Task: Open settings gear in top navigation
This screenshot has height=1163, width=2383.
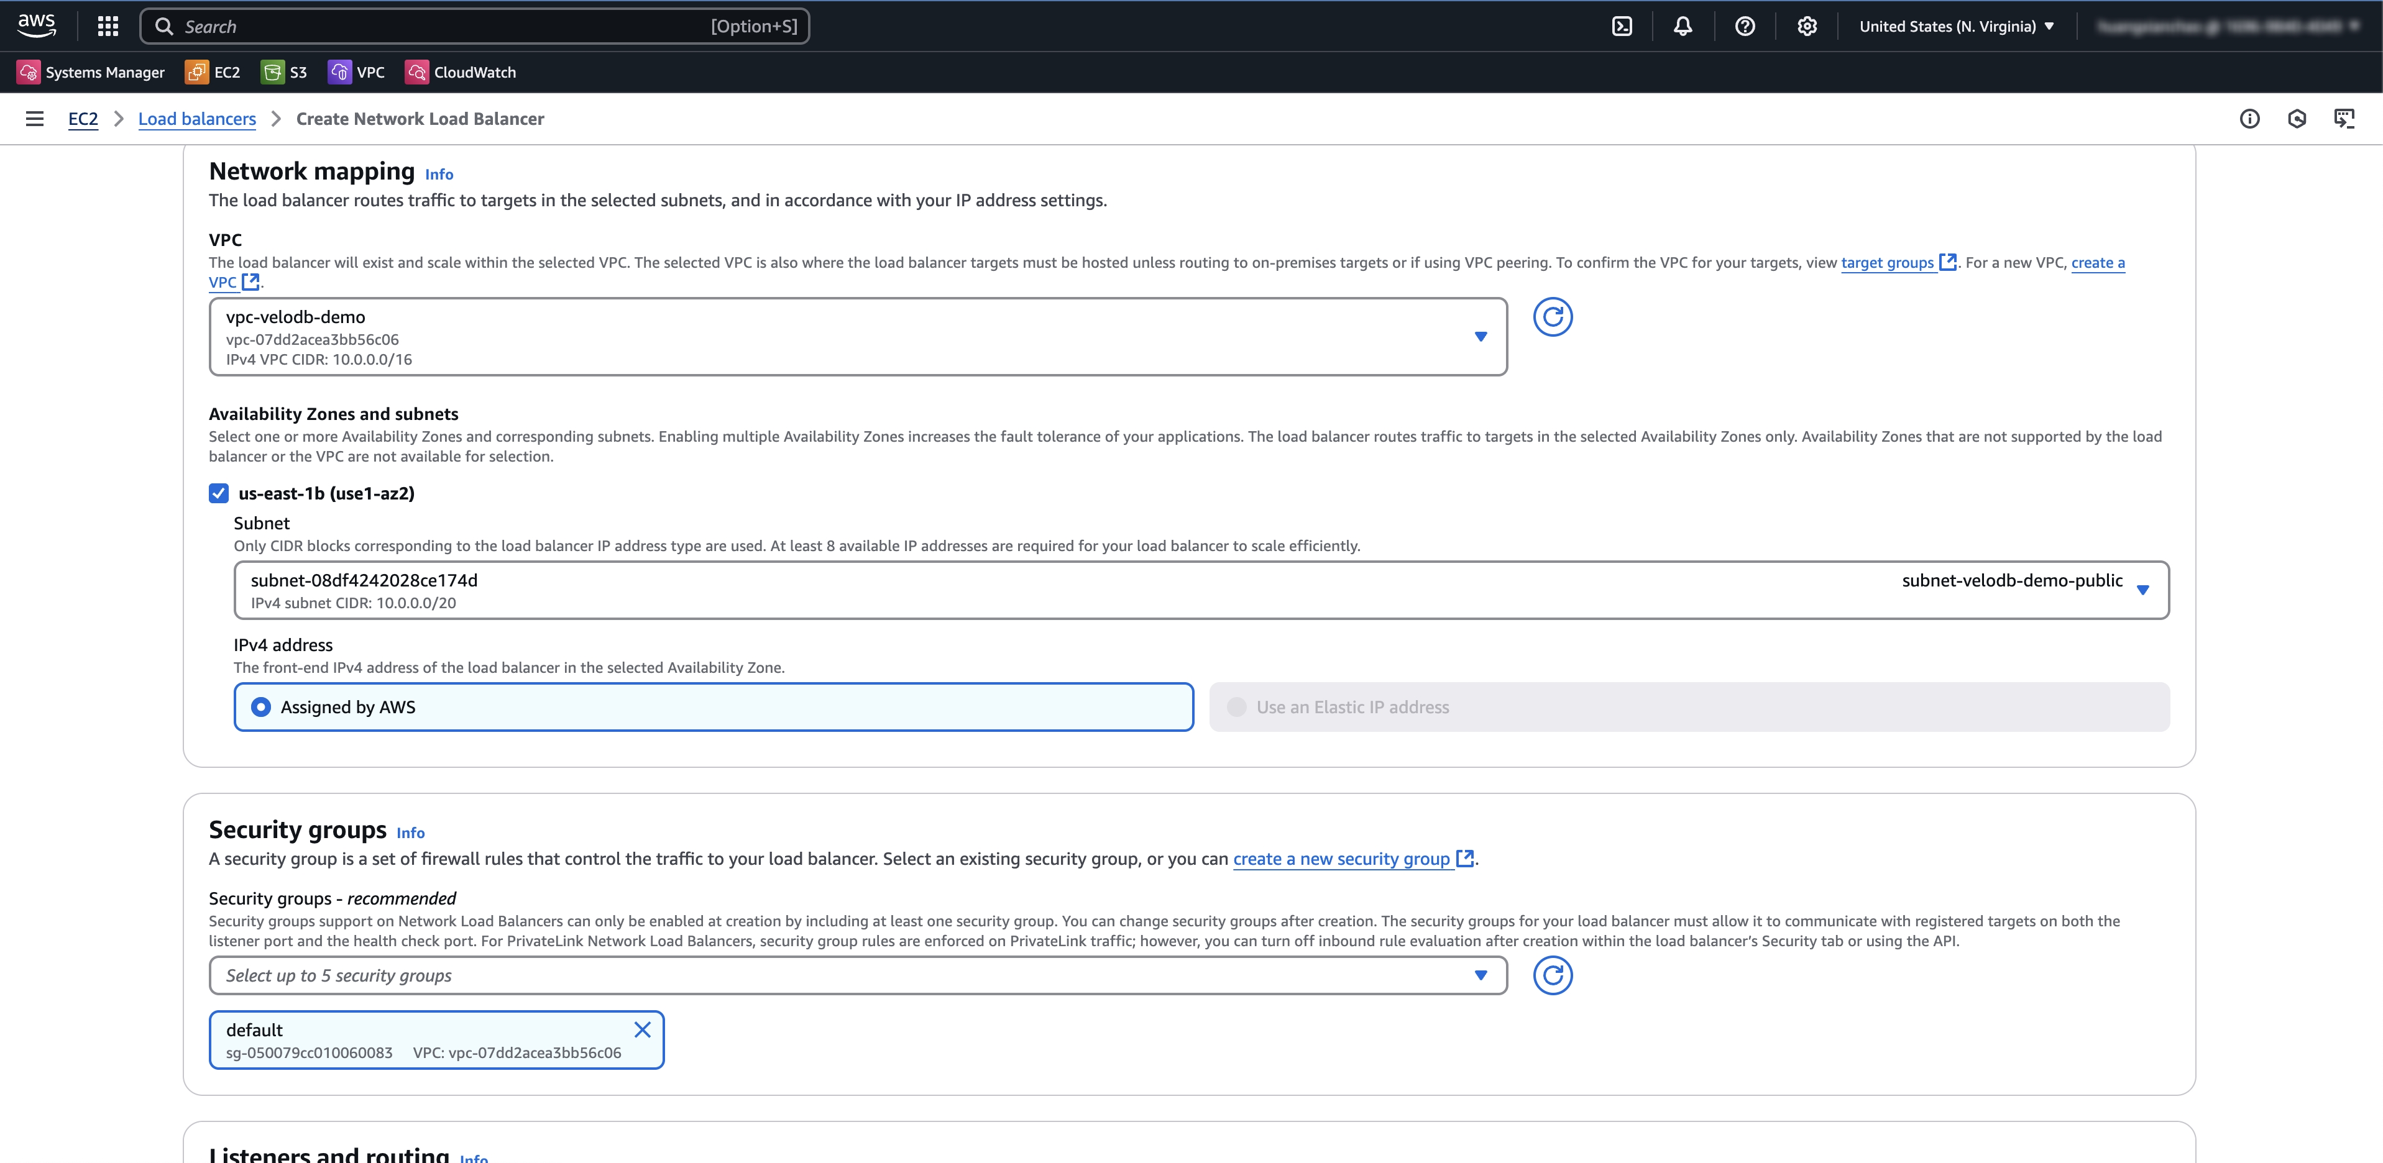Action: (x=1807, y=26)
